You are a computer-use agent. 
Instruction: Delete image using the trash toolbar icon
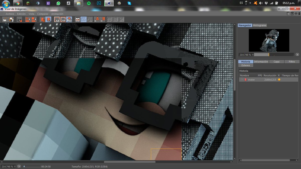click(x=42, y=19)
